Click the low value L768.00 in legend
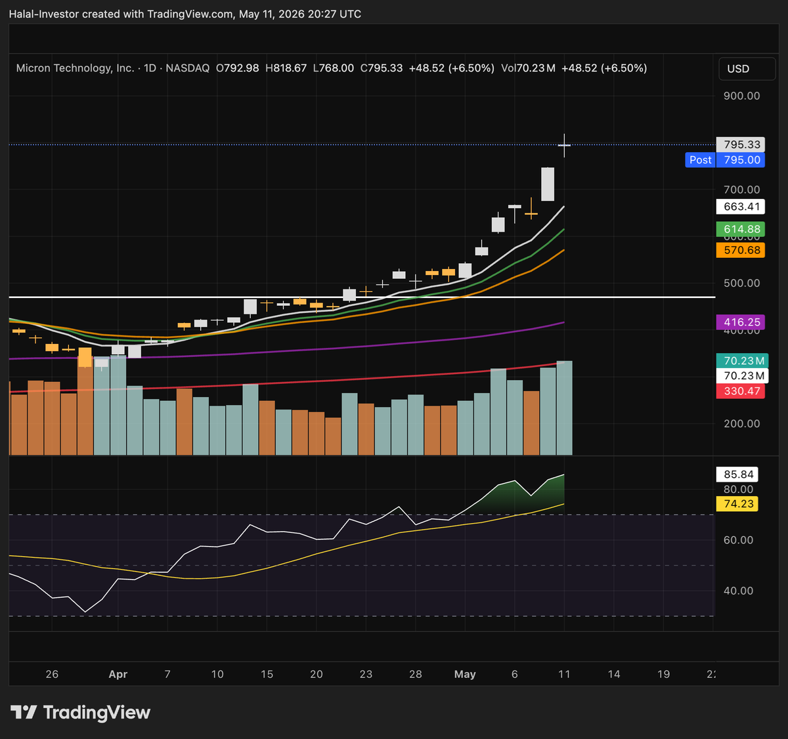788x739 pixels. 334,68
